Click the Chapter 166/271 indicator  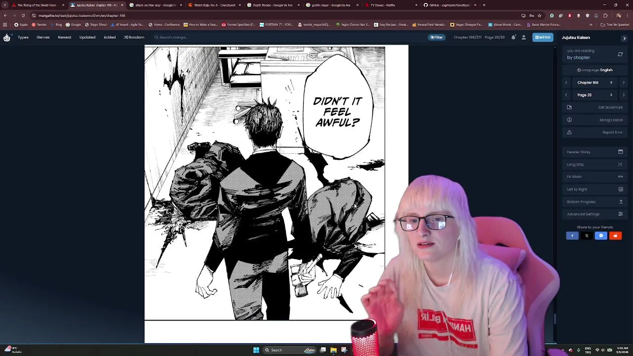[x=467, y=37]
